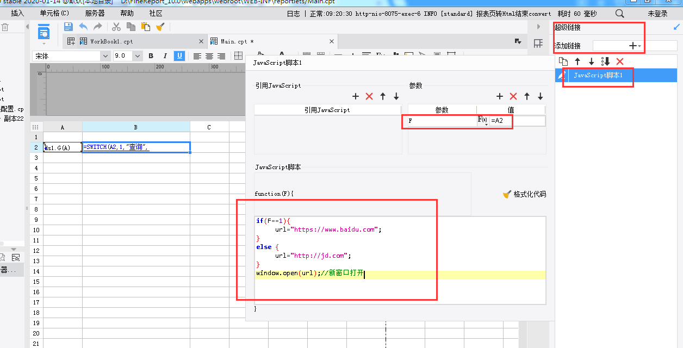Click the Undo arrow icon
Image resolution: width=683 pixels, height=348 pixels.
pos(83,27)
